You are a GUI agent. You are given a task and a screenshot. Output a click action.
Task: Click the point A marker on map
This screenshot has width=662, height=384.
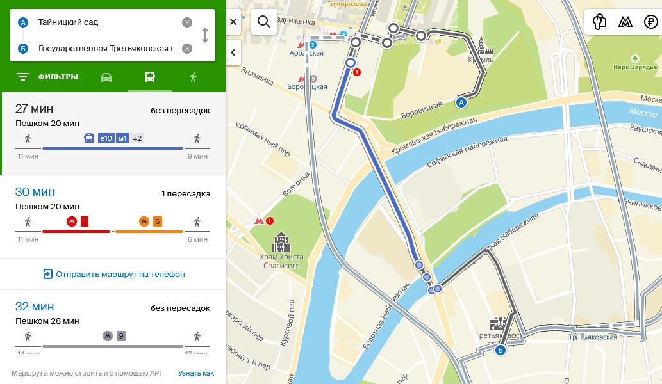(461, 102)
